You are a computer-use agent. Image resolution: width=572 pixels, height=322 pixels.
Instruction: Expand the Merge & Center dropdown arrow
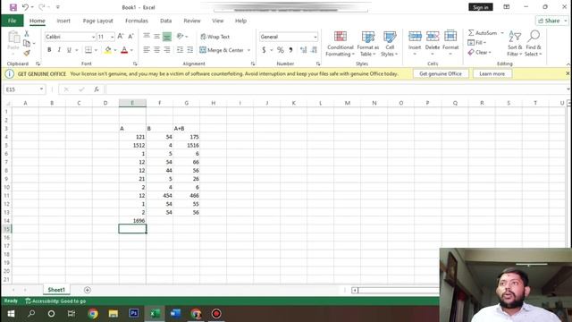(x=248, y=50)
